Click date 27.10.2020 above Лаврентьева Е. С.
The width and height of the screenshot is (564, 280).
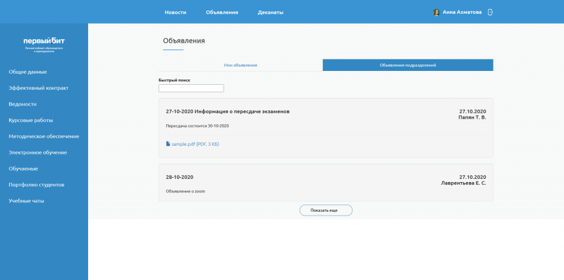[x=473, y=177]
